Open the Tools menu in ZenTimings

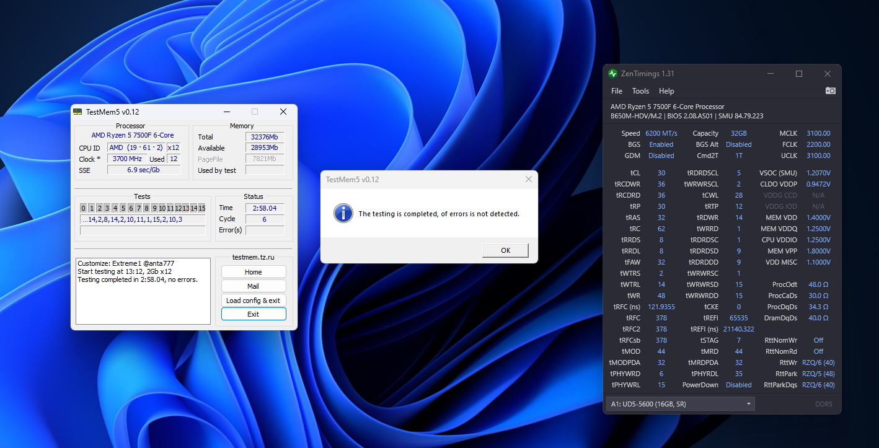[641, 91]
